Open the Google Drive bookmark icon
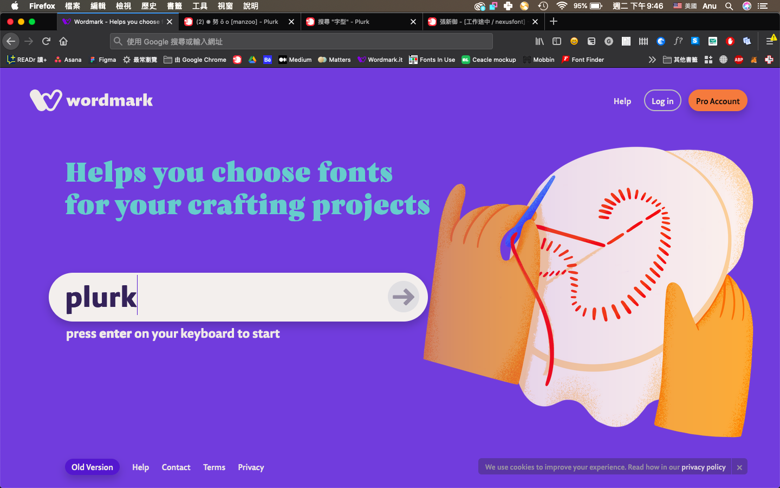The width and height of the screenshot is (780, 488). click(x=252, y=60)
